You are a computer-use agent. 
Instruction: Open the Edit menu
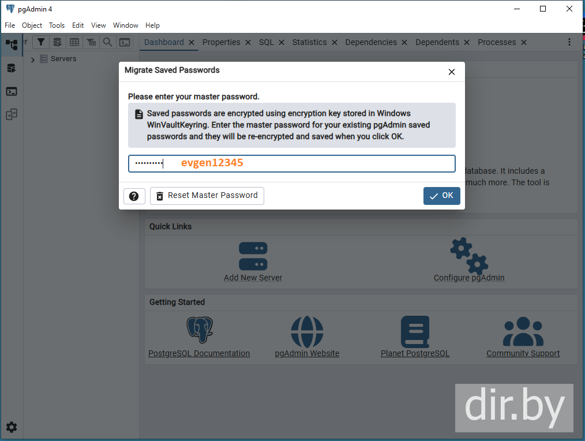(x=78, y=25)
